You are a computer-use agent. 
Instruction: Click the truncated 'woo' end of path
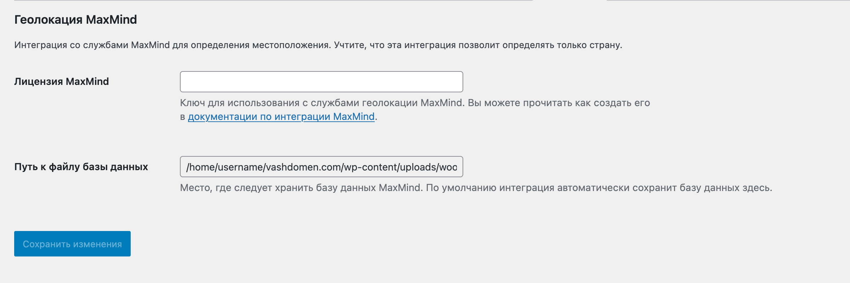point(448,167)
